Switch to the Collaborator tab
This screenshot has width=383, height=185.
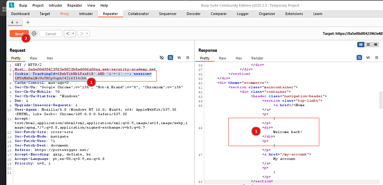click(138, 14)
